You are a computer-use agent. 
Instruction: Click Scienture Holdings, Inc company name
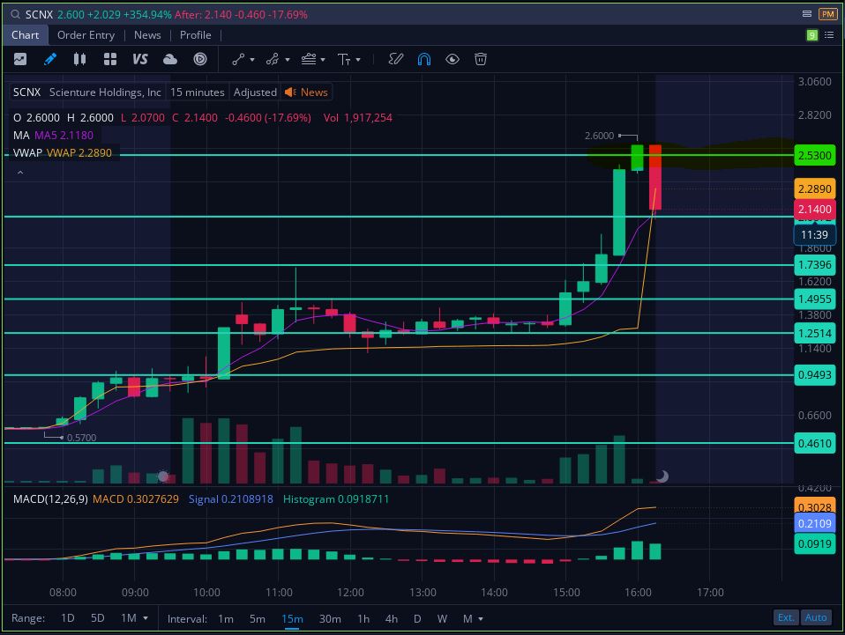[x=105, y=92]
